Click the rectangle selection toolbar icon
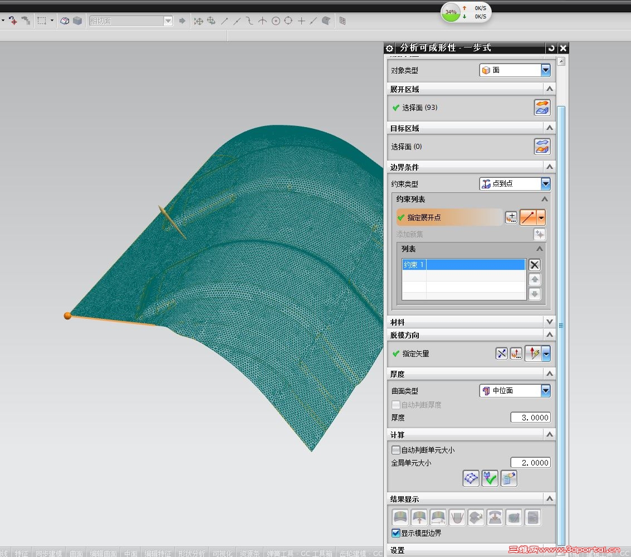Screen dimensions: 631x557 click(x=42, y=21)
